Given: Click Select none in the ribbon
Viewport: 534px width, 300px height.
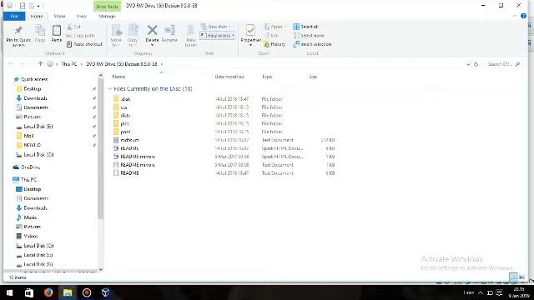Looking at the screenshot, I should point(309,35).
